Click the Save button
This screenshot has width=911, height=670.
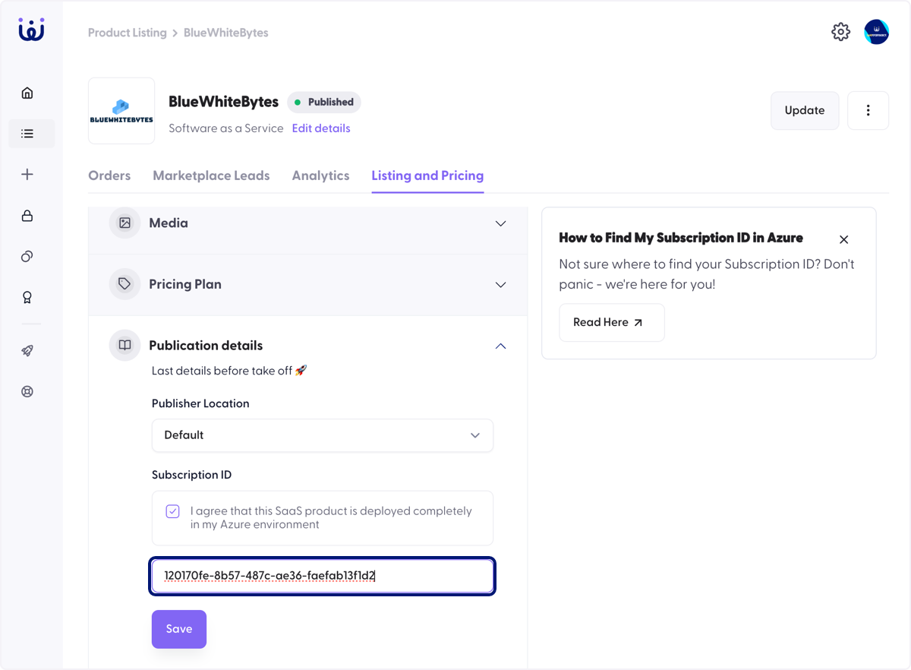click(x=179, y=629)
